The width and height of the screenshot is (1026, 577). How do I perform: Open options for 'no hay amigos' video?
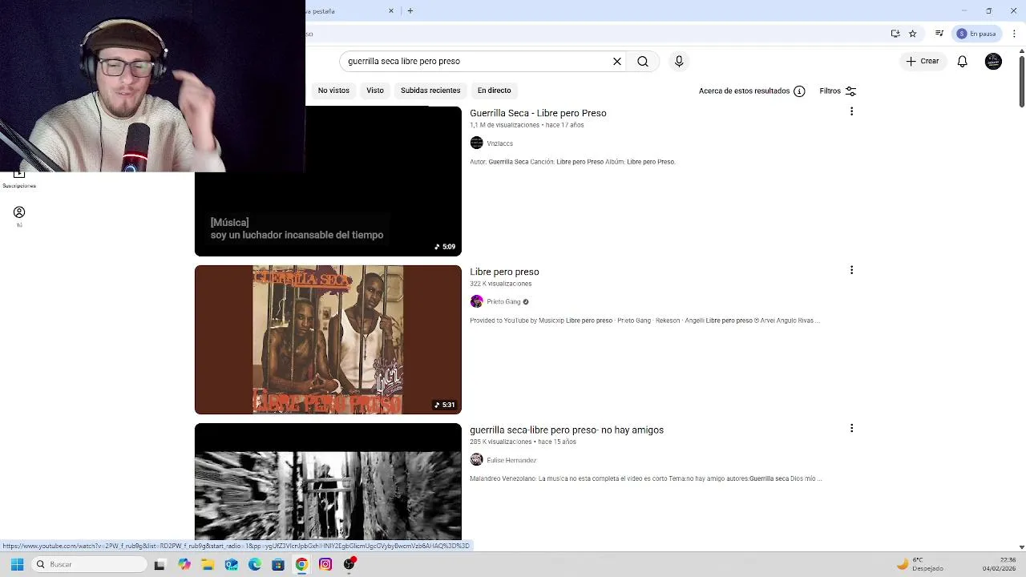point(851,429)
